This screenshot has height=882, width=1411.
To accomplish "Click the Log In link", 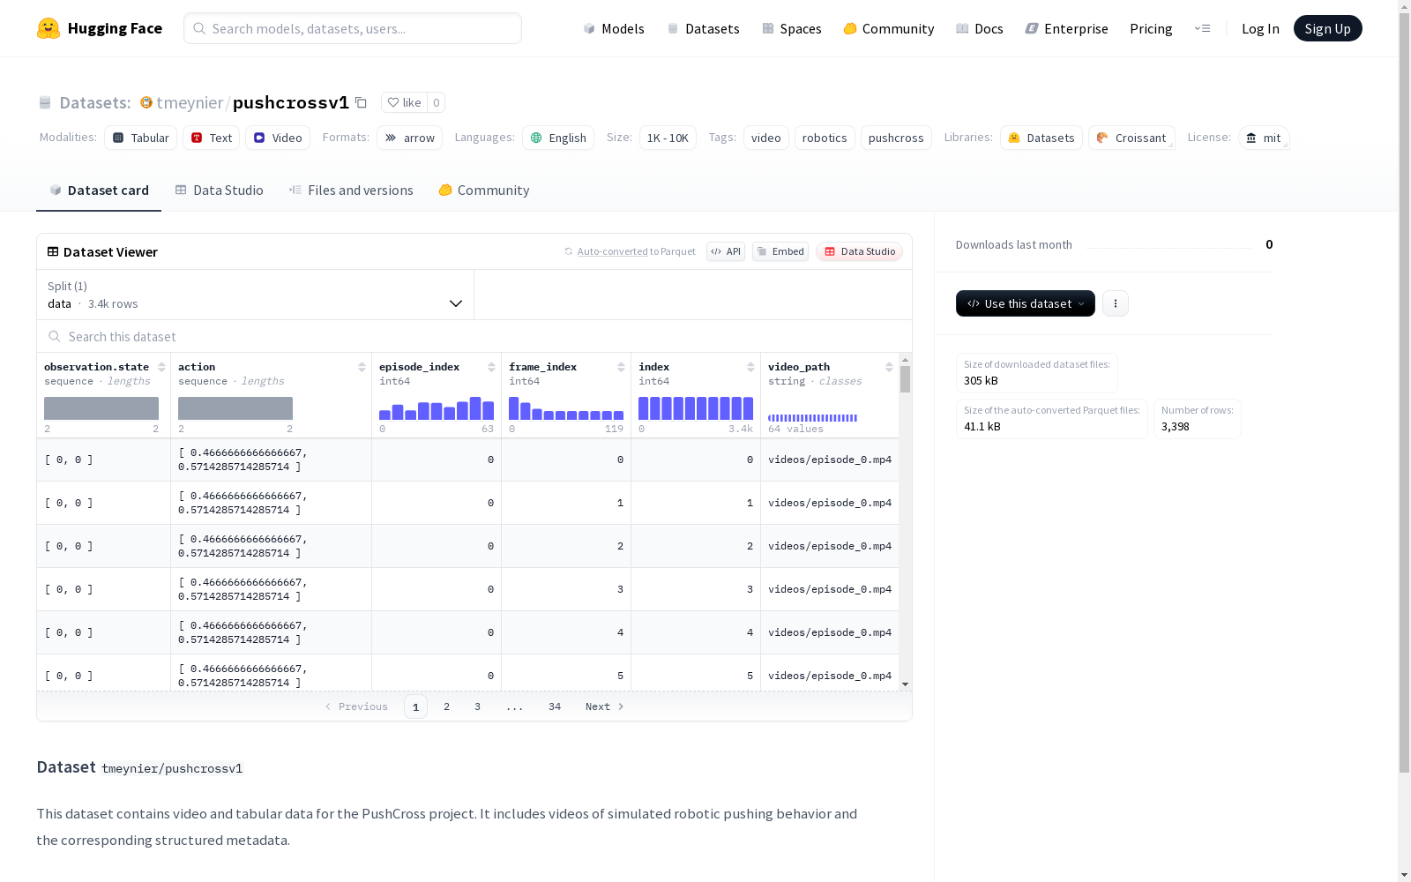I will [1260, 28].
